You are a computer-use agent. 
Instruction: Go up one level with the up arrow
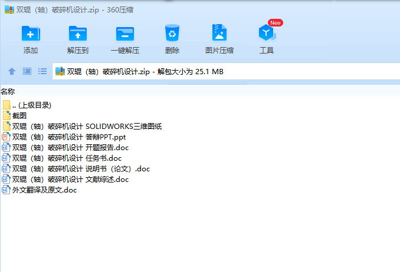12,71
